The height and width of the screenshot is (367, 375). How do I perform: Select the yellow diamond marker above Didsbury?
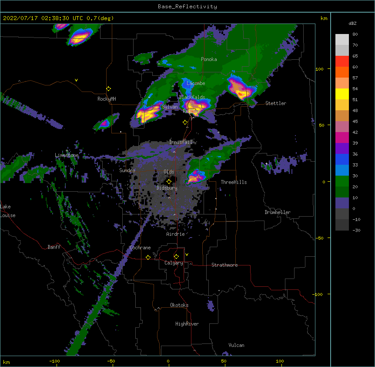click(169, 182)
